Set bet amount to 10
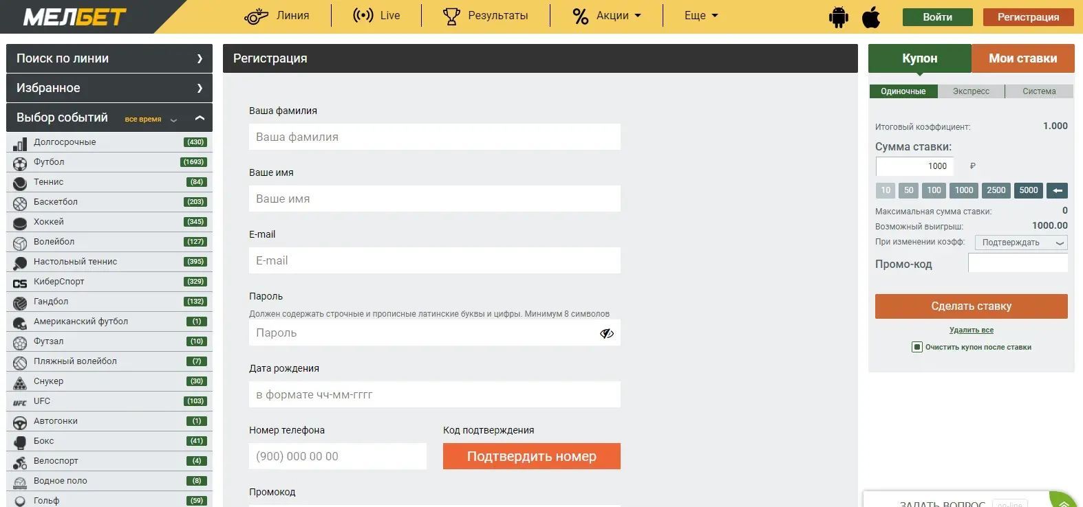Image resolution: width=1083 pixels, height=507 pixels. click(x=885, y=190)
